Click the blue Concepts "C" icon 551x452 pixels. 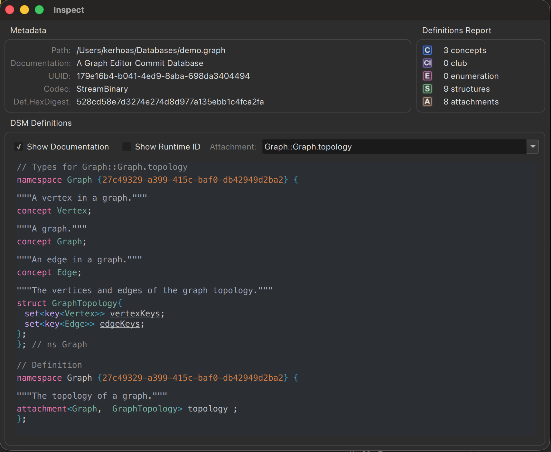(x=427, y=50)
